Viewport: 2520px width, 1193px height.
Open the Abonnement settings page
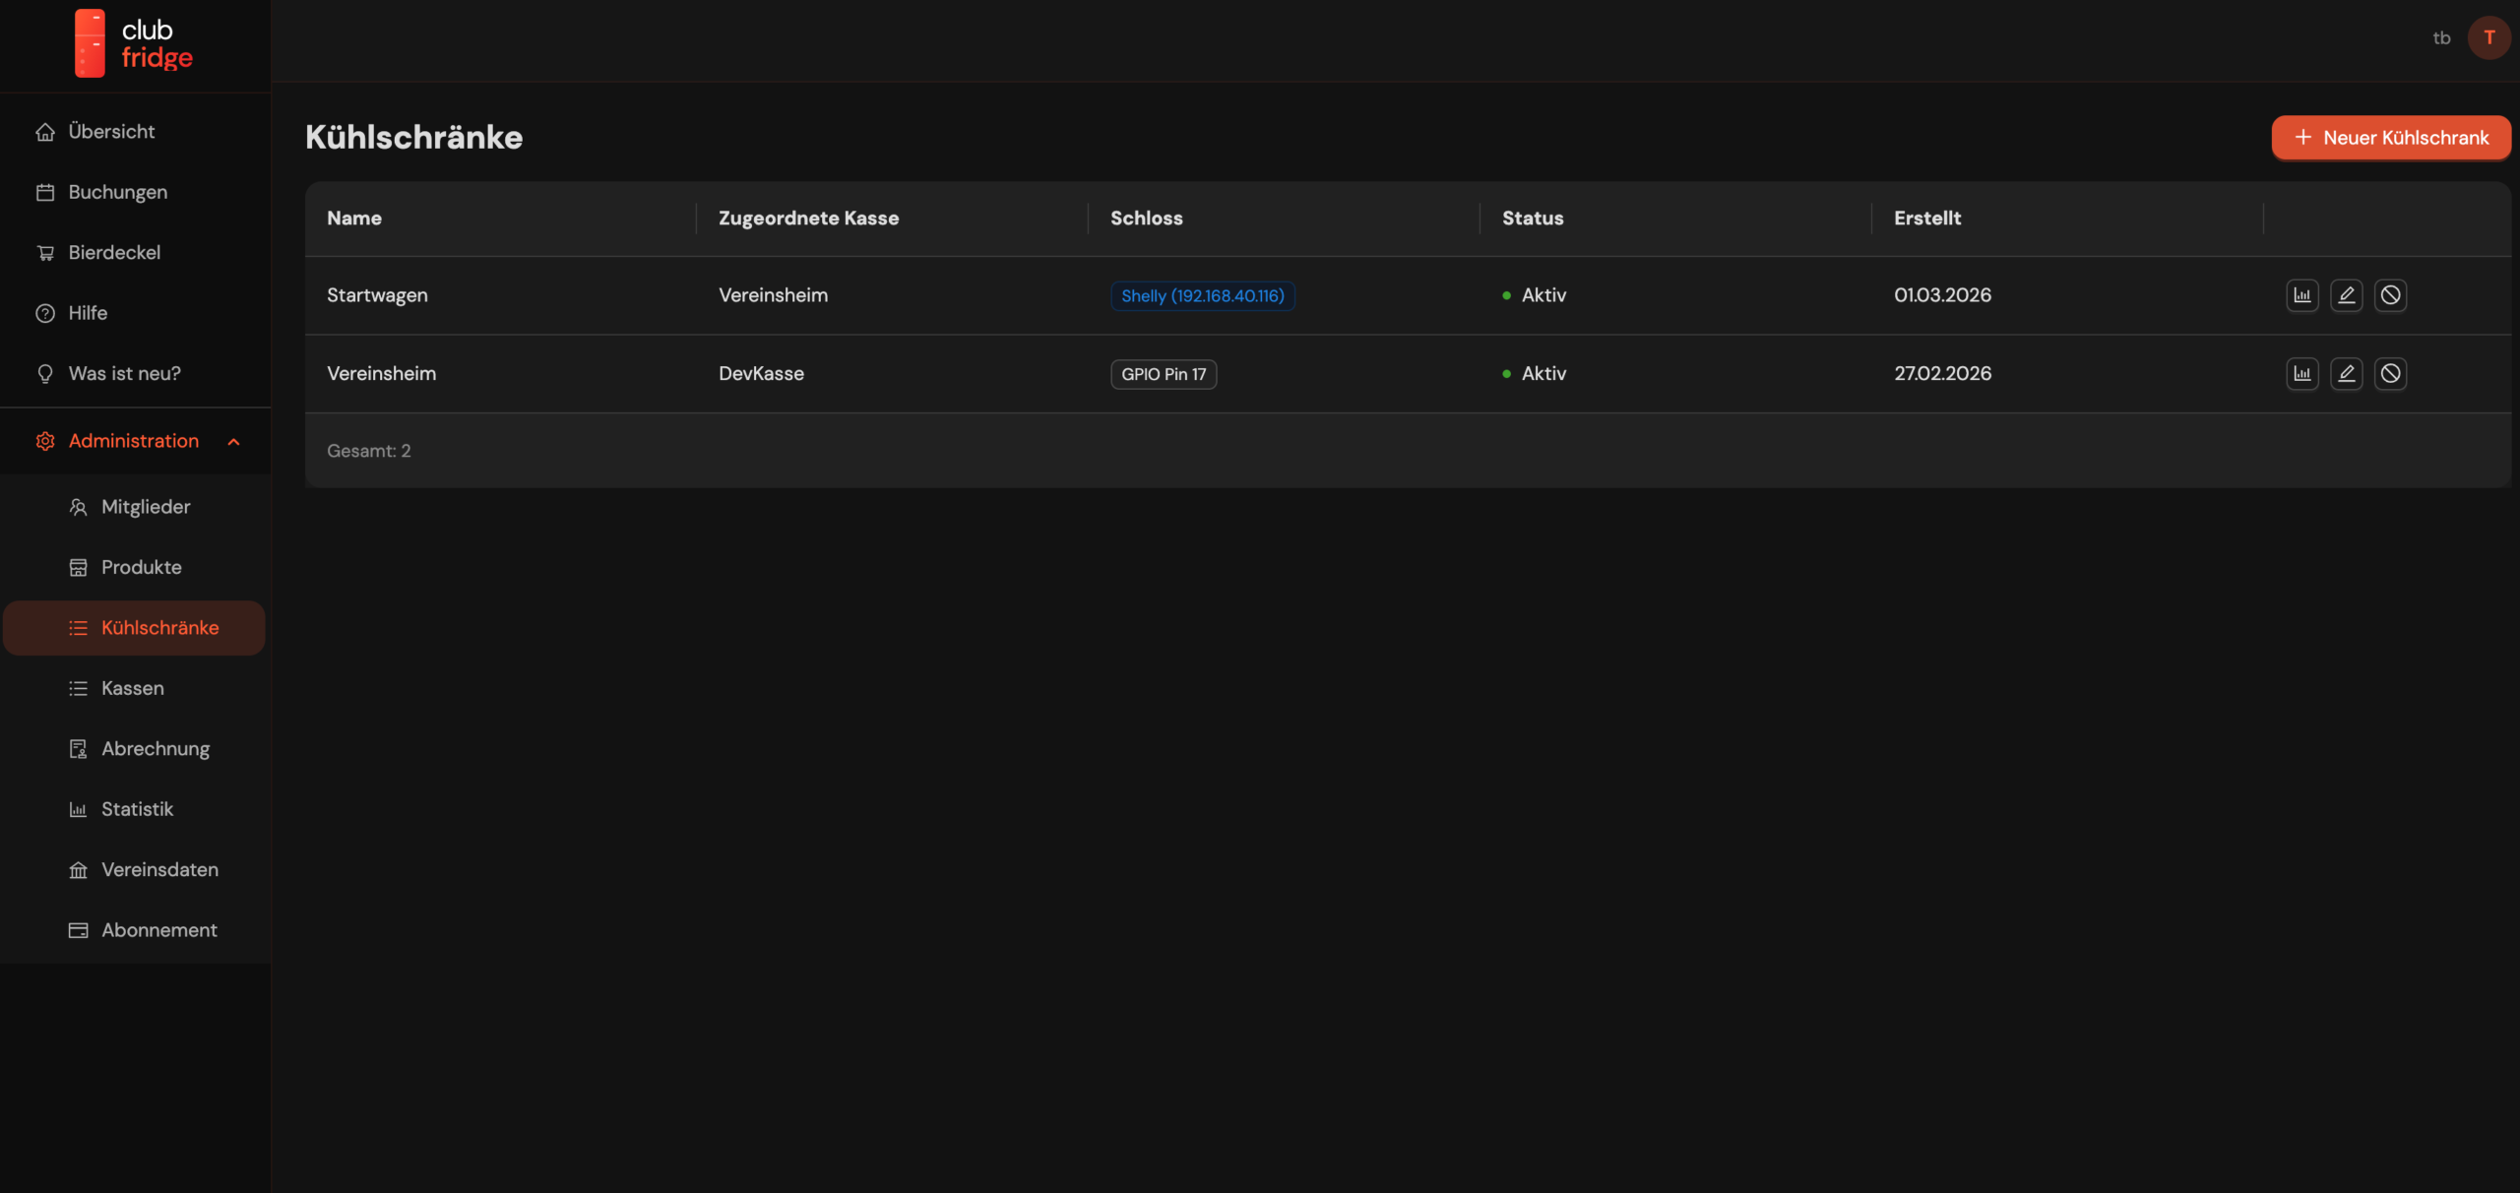(x=158, y=930)
